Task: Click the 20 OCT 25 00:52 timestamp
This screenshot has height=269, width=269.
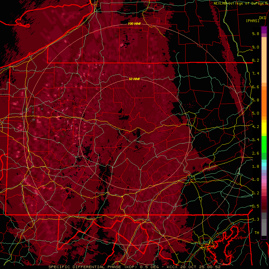Action: coord(200,267)
